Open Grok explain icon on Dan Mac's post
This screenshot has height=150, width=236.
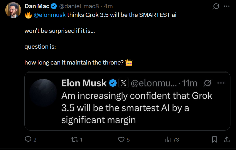point(216,6)
